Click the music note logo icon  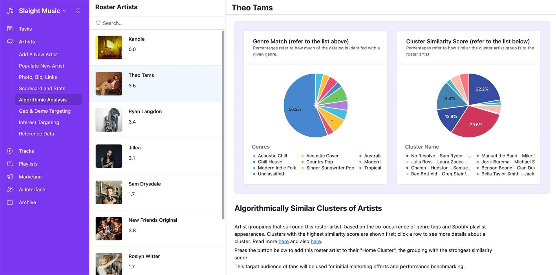[10, 11]
